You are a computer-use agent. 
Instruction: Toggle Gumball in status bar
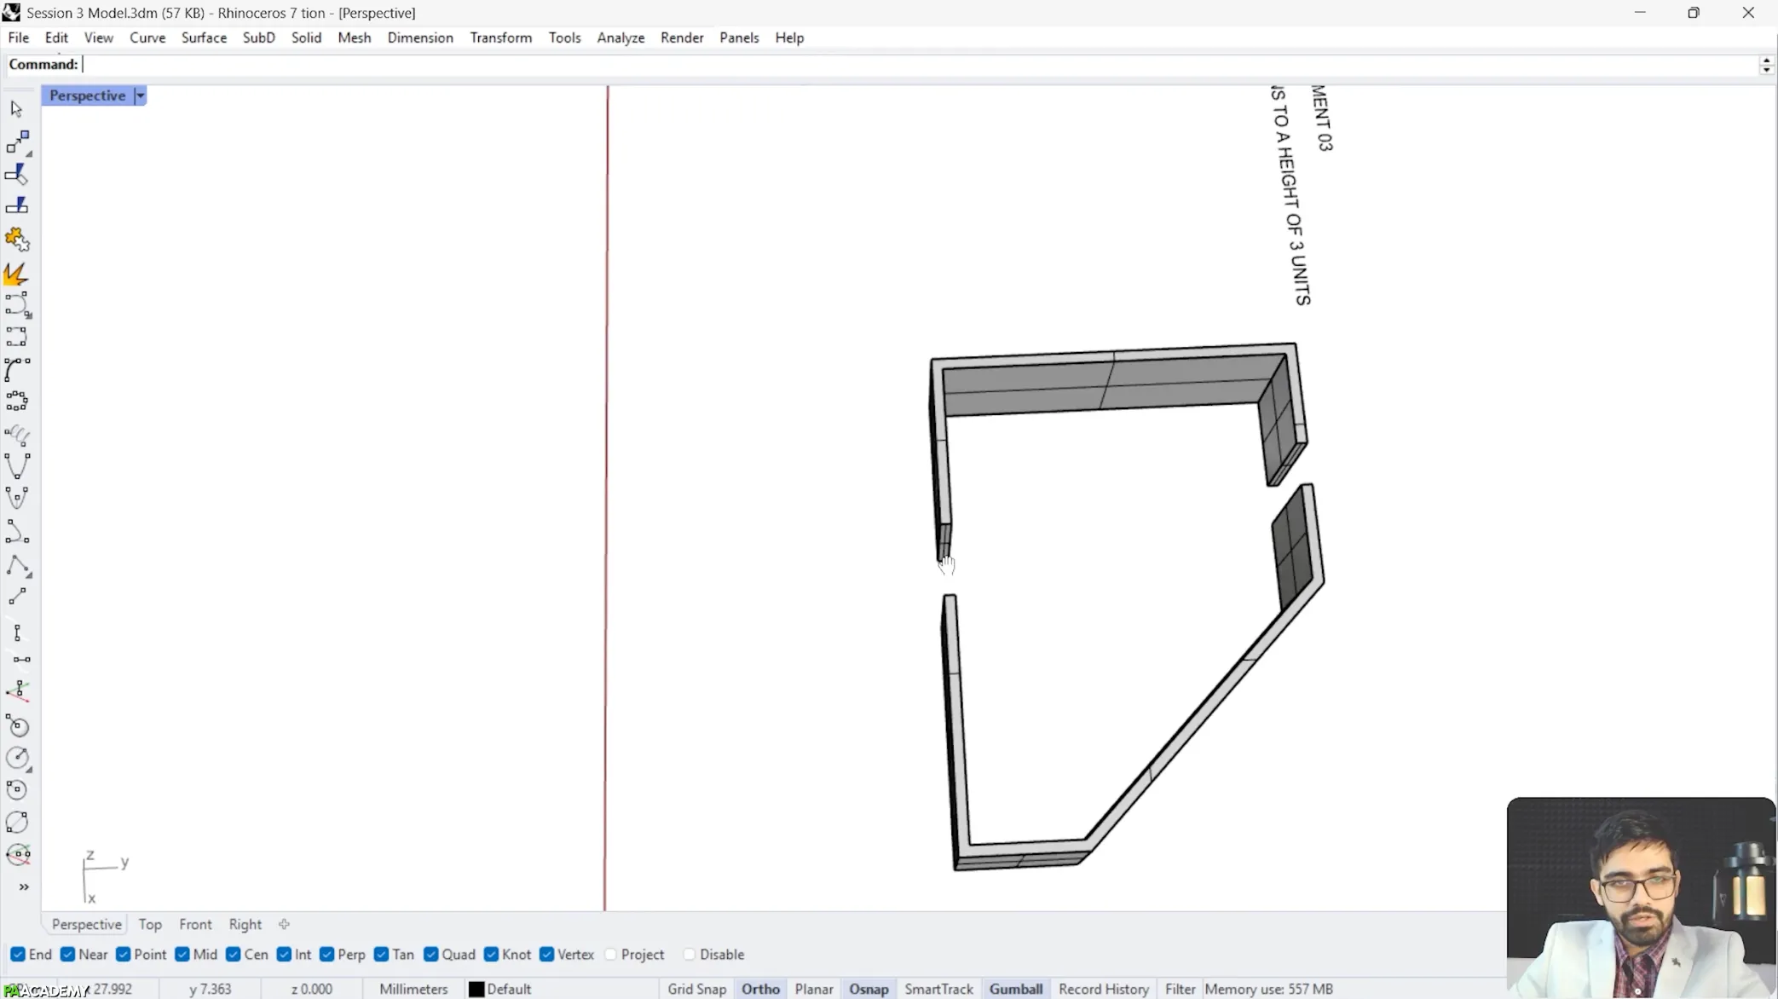point(1015,989)
